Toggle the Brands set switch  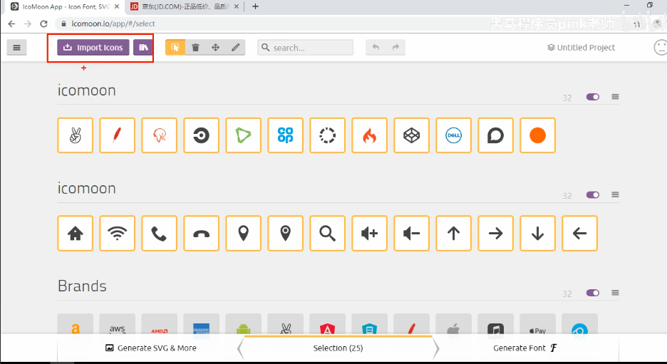(593, 293)
